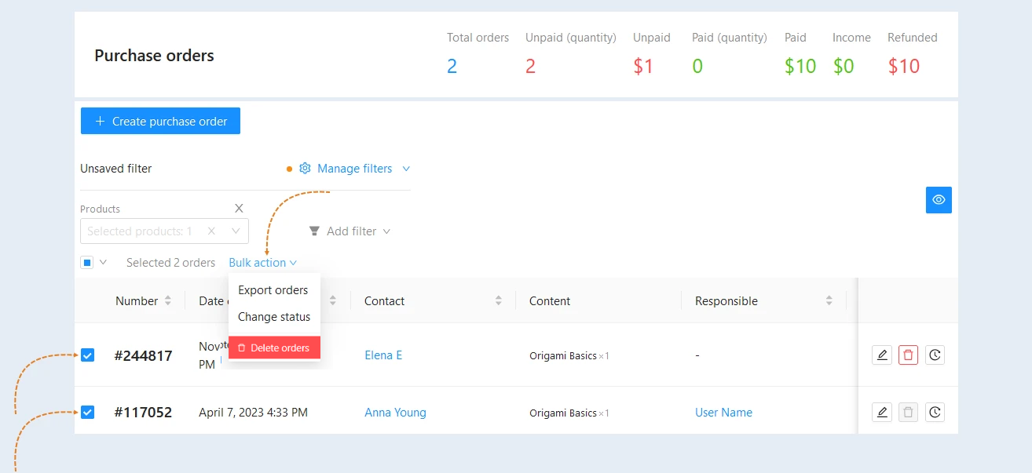Open the Bulk action dropdown

[262, 263]
